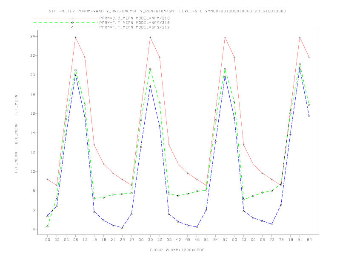This screenshot has width=337, height=261.
Task: Select legend entry PARM=O.O_MEAN MODEL=NAM/218
Action: pyautogui.click(x=134, y=18)
